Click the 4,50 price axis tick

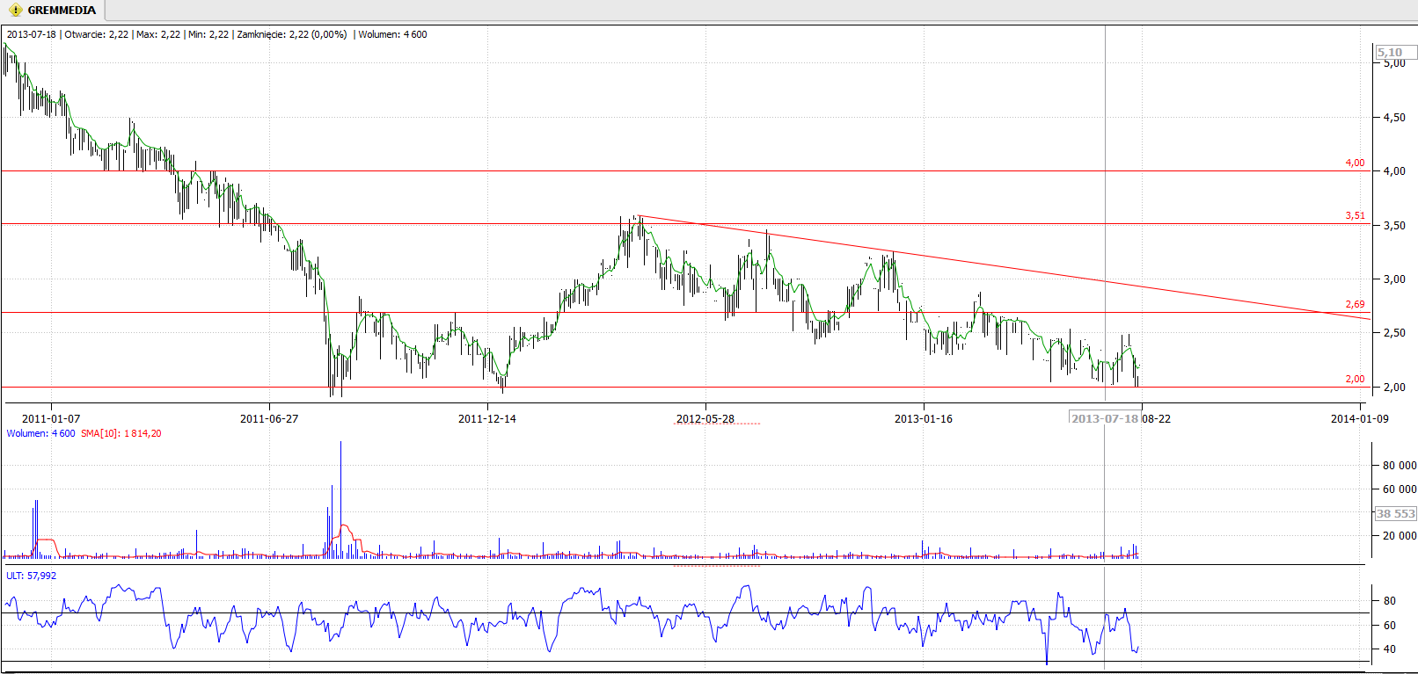pyautogui.click(x=1394, y=117)
